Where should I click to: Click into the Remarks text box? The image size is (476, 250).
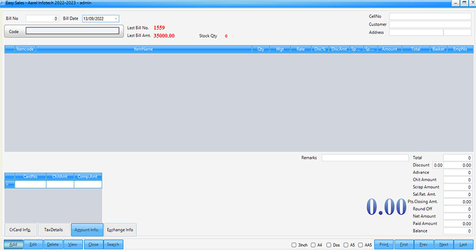click(x=365, y=158)
